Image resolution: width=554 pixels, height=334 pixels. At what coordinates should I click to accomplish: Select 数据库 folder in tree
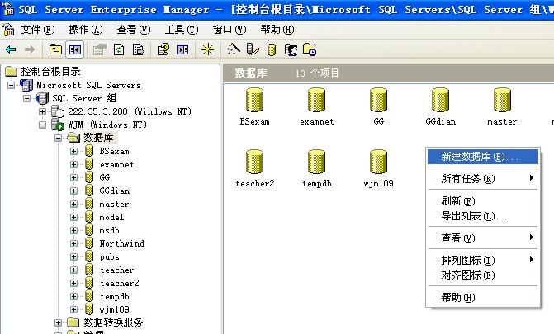tap(98, 138)
